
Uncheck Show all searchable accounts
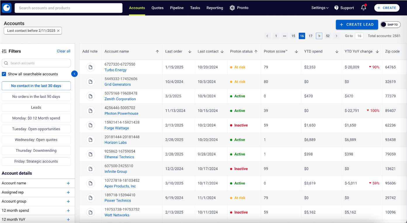coord(4,74)
